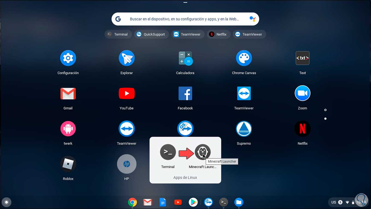Open Google Docs from the shelf
Image resolution: width=371 pixels, height=209 pixels.
(163, 202)
